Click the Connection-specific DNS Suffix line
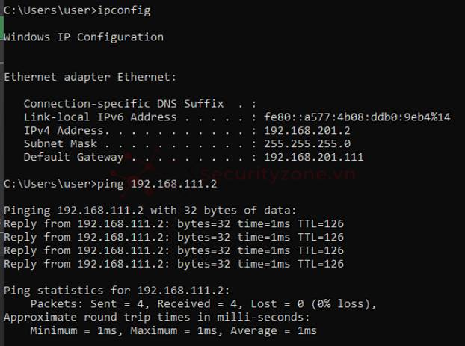This screenshot has height=346, width=465. click(x=140, y=104)
